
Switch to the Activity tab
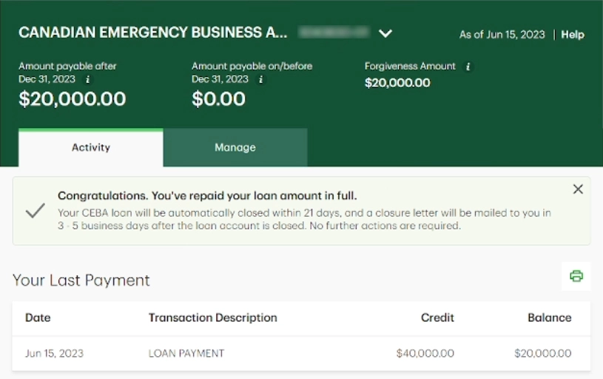click(x=91, y=147)
